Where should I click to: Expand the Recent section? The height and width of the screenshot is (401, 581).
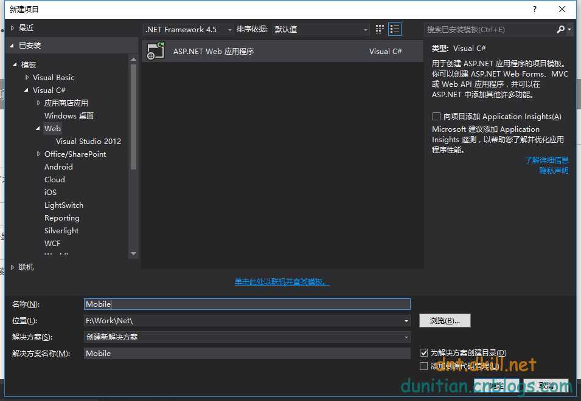[x=12, y=28]
